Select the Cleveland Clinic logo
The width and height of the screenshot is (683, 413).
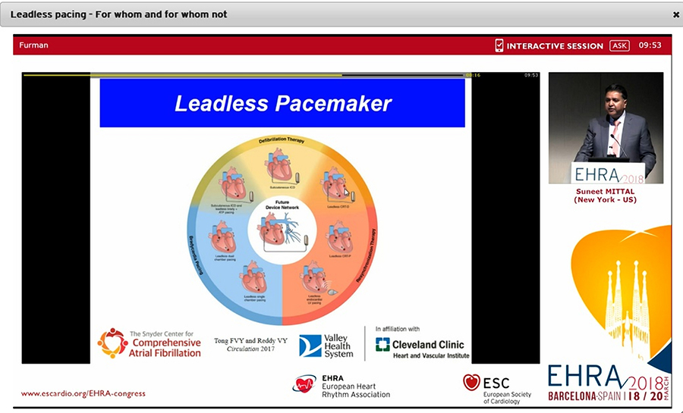(x=422, y=345)
